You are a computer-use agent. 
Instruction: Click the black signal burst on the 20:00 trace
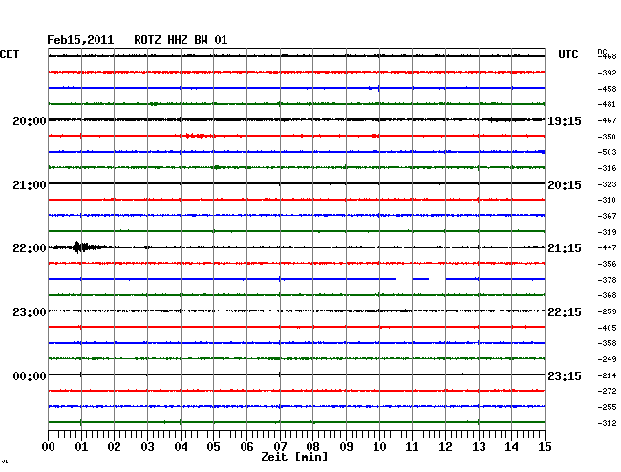click(505, 119)
